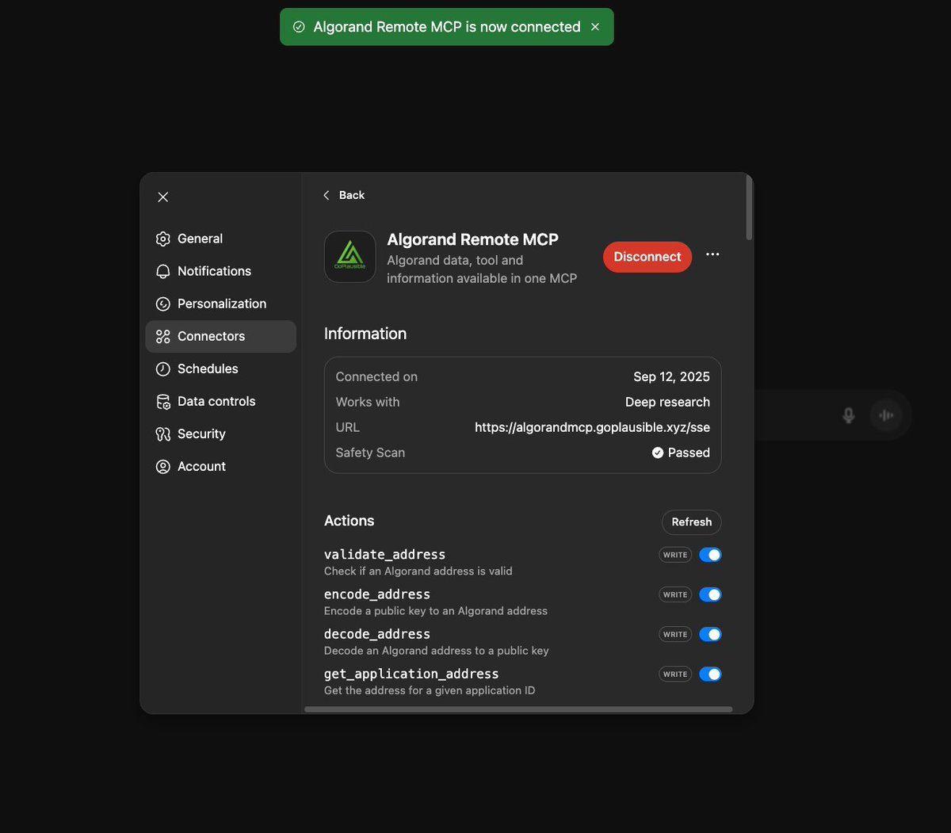Click the Information section heading
The image size is (951, 833).
pos(365,334)
